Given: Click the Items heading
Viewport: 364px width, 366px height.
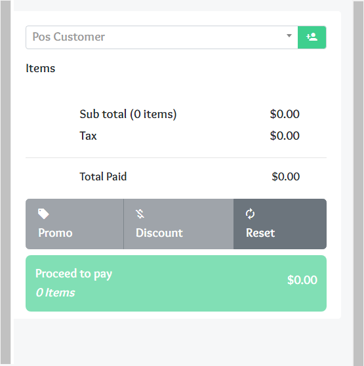Looking at the screenshot, I should [x=41, y=68].
